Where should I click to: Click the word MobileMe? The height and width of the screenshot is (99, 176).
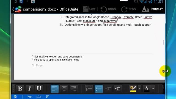click(x=89, y=21)
